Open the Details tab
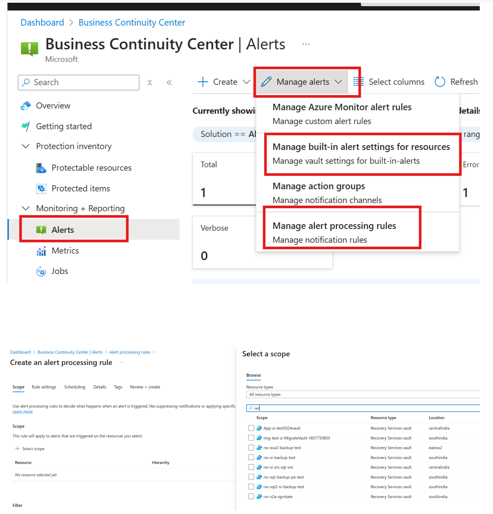The height and width of the screenshot is (514, 493). [x=100, y=387]
